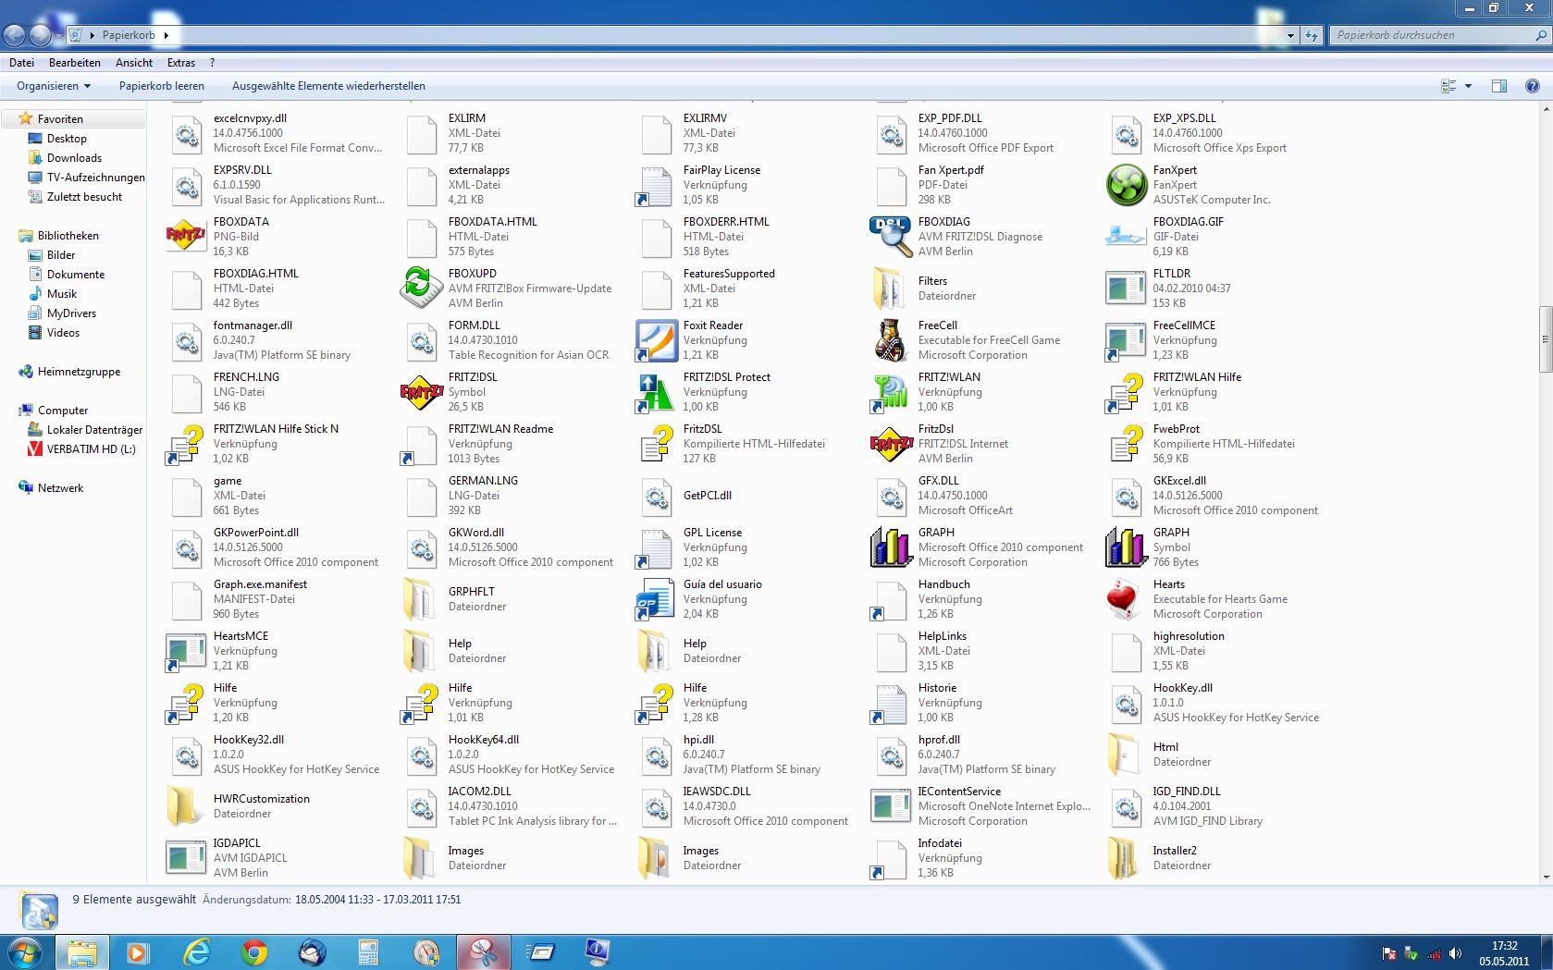
Task: Open the help question mark icon in toolbar
Action: (x=1532, y=86)
